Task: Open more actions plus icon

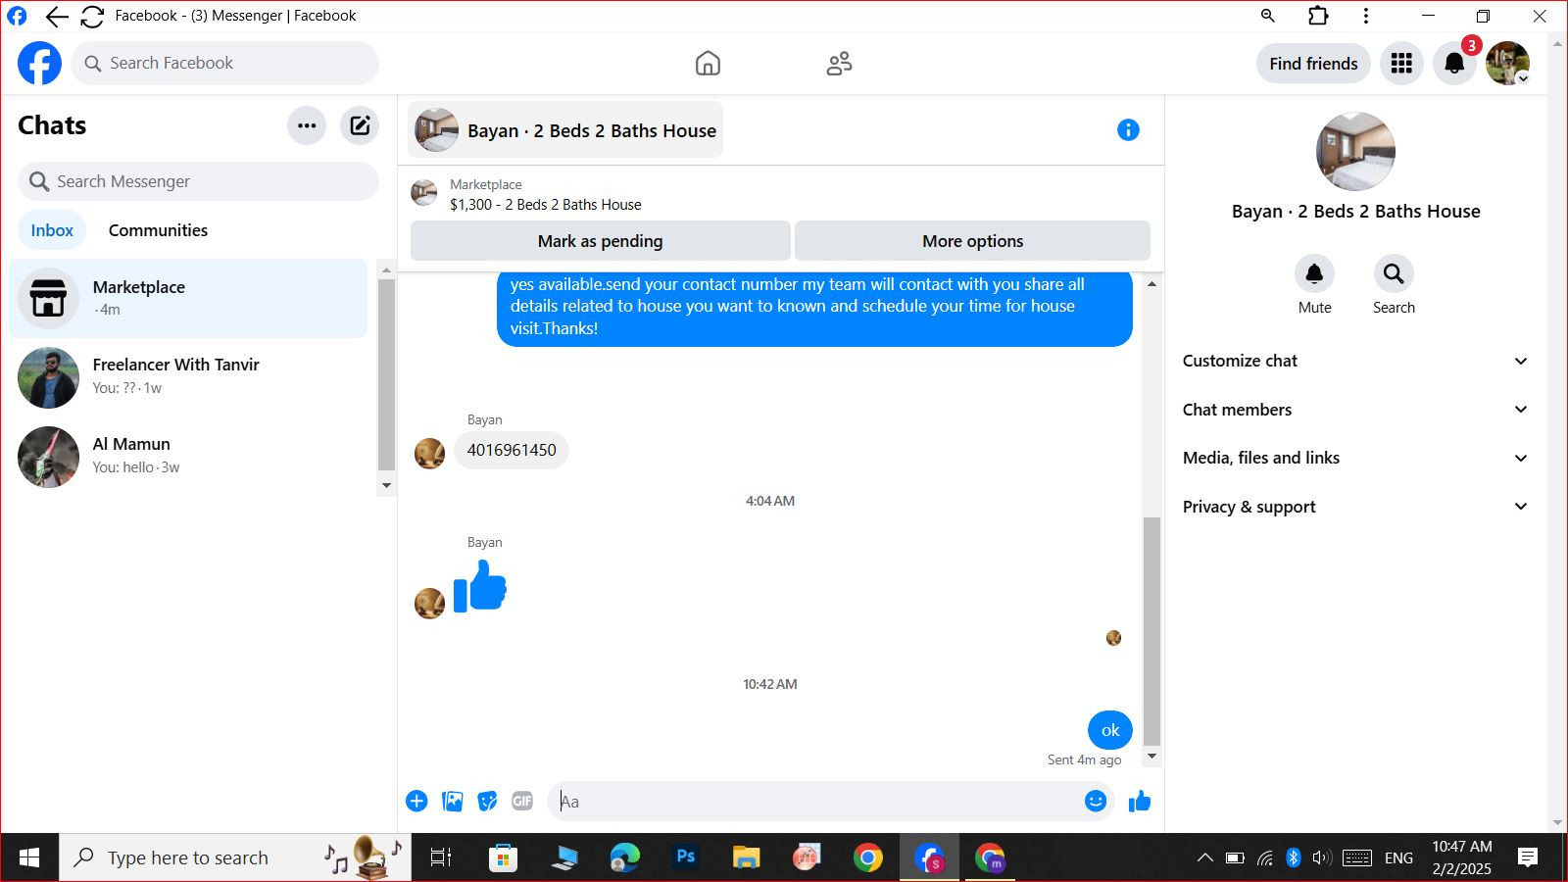Action: [x=416, y=802]
